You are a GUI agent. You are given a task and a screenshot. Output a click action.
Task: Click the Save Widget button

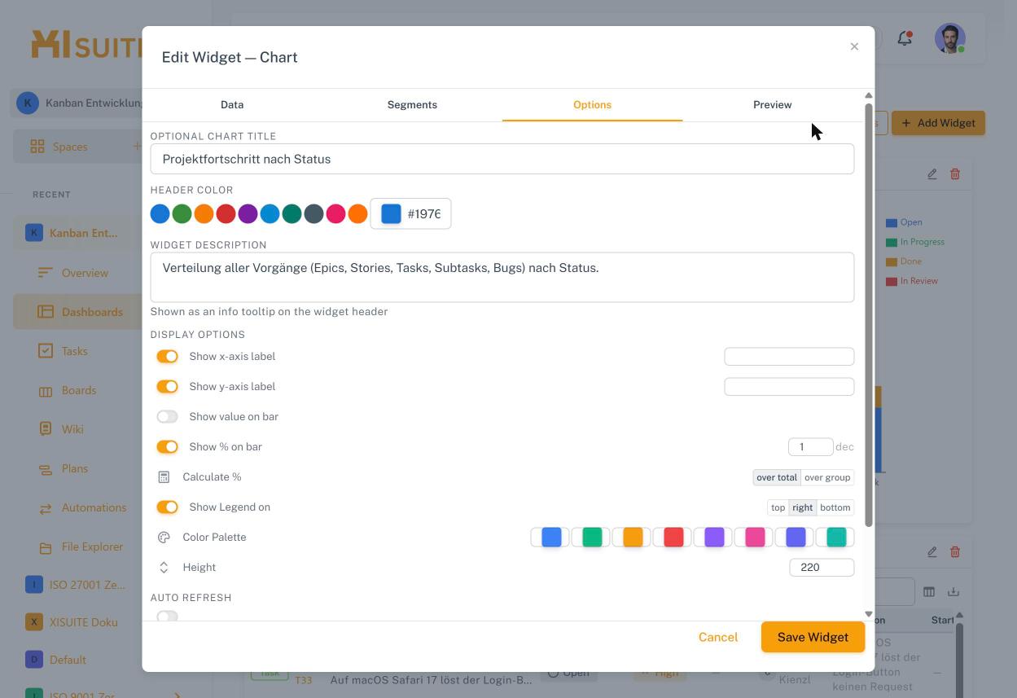pos(813,637)
